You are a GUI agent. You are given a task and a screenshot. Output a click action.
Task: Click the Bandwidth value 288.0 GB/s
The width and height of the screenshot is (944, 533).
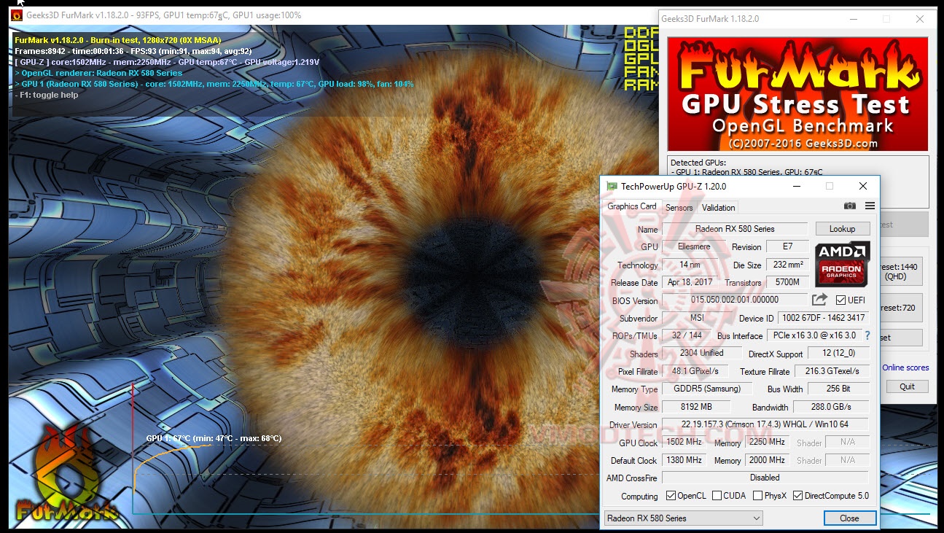[831, 407]
